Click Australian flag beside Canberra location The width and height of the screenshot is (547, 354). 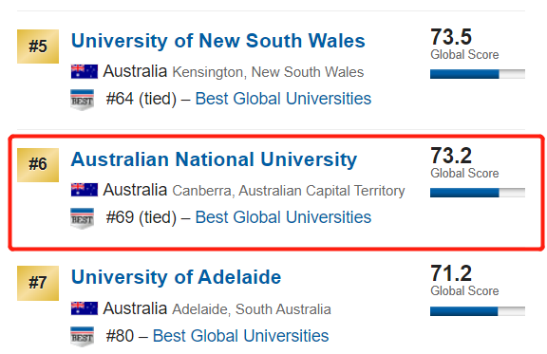click(85, 190)
